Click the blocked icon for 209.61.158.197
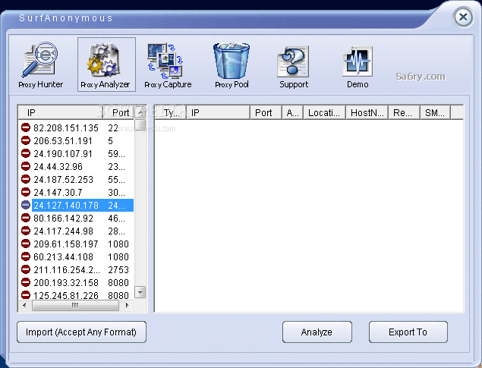Image resolution: width=482 pixels, height=368 pixels. pyautogui.click(x=26, y=244)
